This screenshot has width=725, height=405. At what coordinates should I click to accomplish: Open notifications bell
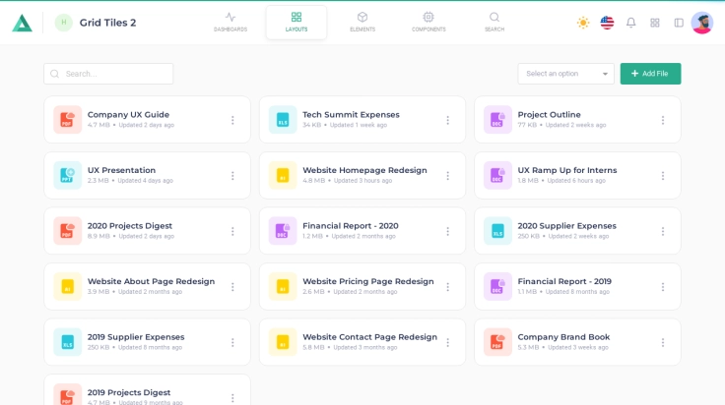coord(631,23)
